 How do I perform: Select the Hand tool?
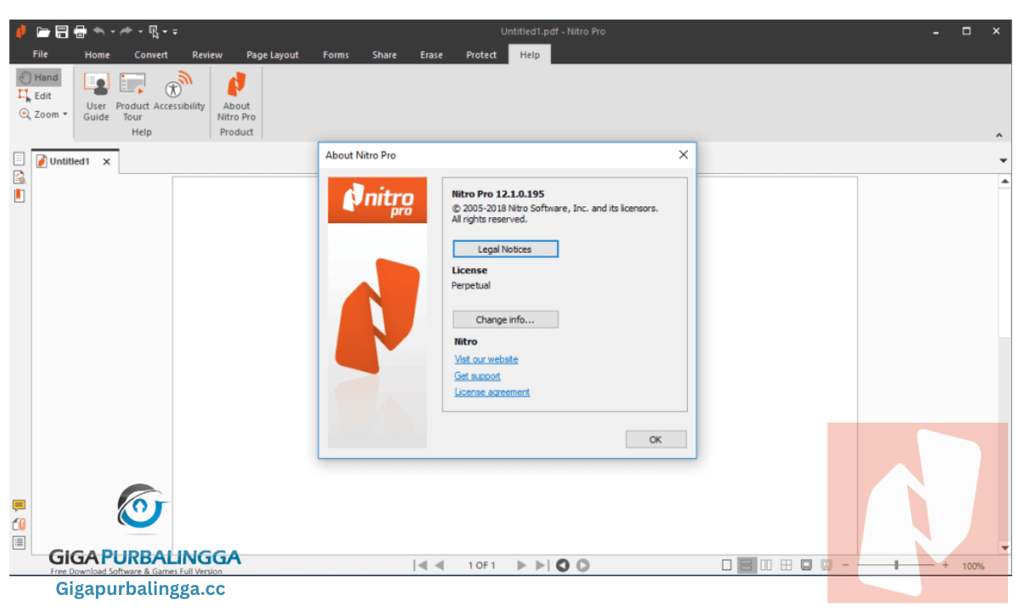(x=39, y=77)
